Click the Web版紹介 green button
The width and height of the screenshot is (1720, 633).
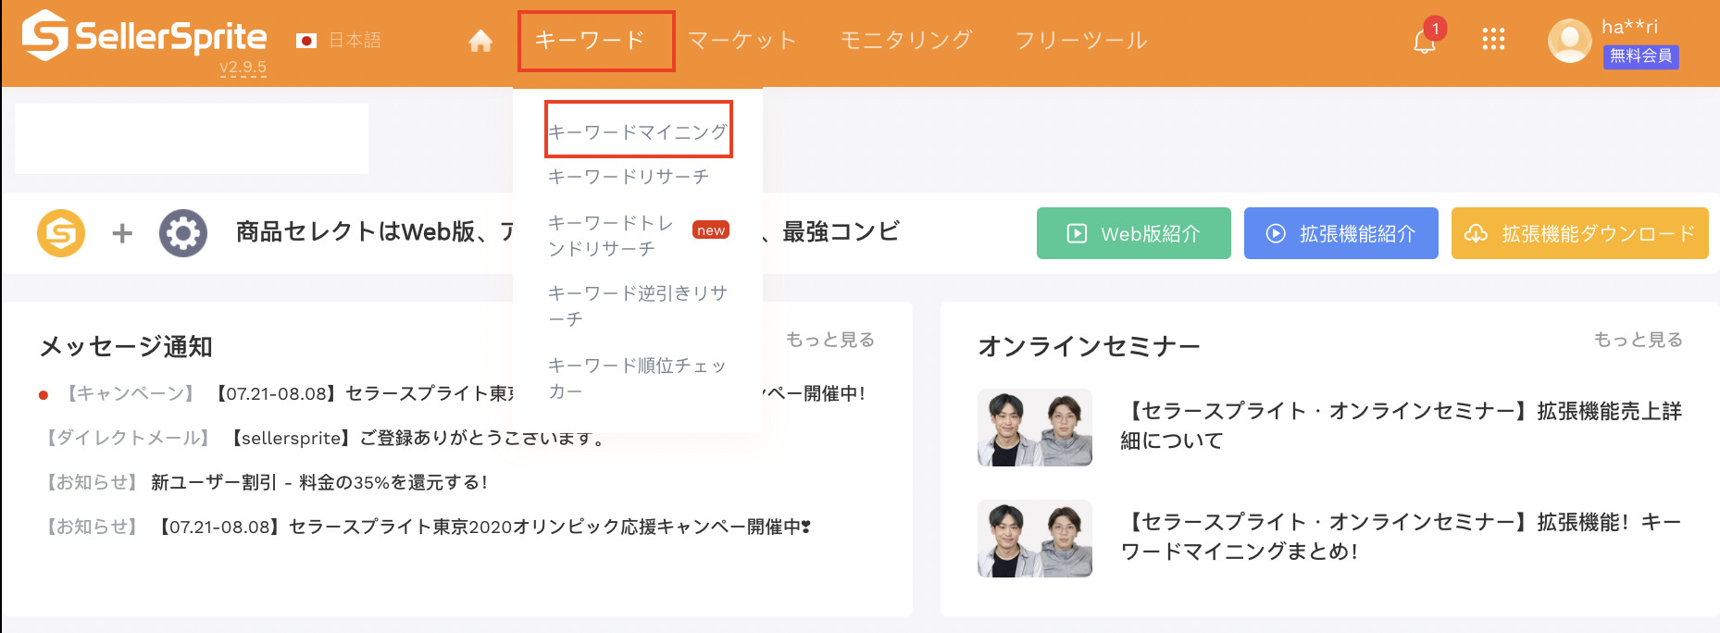1133,233
